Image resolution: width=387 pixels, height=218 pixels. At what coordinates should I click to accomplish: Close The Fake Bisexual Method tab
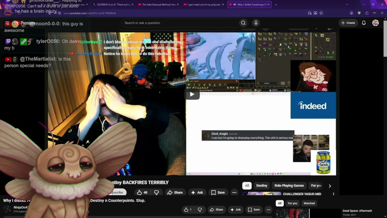(177, 5)
